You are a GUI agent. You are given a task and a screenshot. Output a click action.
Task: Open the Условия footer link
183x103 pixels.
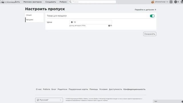click(x=103, y=89)
